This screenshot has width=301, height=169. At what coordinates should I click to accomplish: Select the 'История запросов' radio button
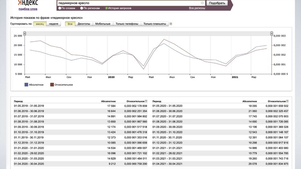tap(106, 8)
